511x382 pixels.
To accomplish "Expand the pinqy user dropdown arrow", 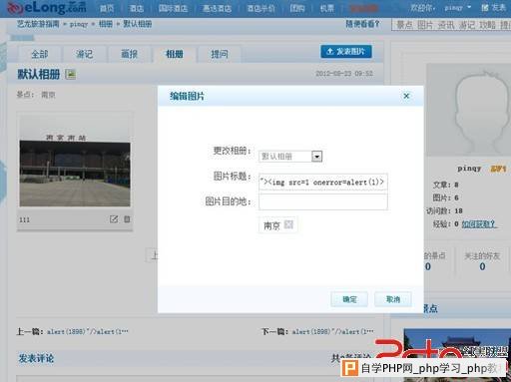I will (x=469, y=7).
